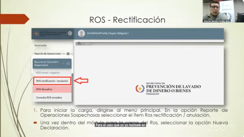This screenshot has width=244, height=137.
Task: Toggle the sidebar circle button in header
Action: click(x=70, y=33)
